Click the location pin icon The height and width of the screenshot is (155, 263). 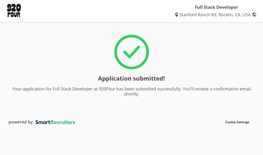(x=176, y=15)
